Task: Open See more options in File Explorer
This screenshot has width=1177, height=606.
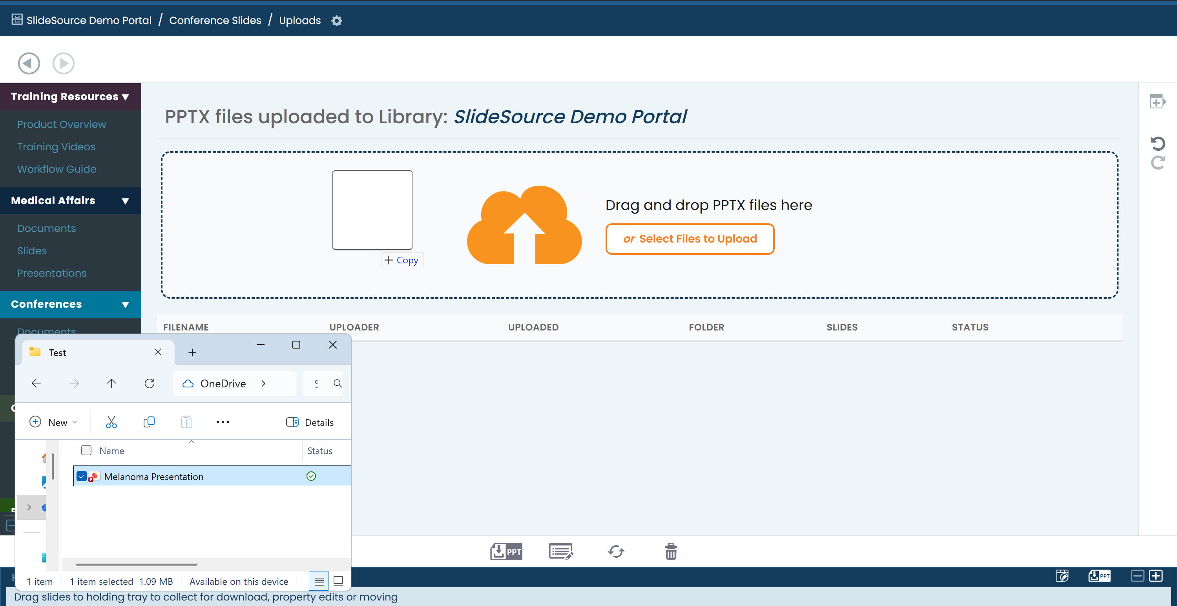Action: tap(223, 422)
